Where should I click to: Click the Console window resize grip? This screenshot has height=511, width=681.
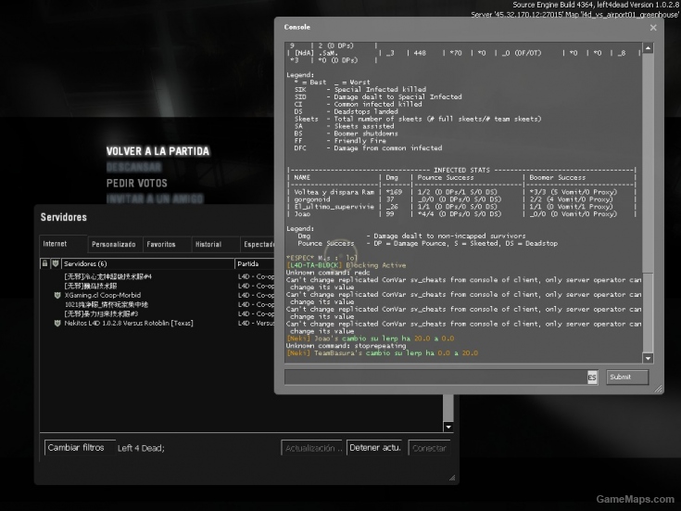click(x=659, y=389)
